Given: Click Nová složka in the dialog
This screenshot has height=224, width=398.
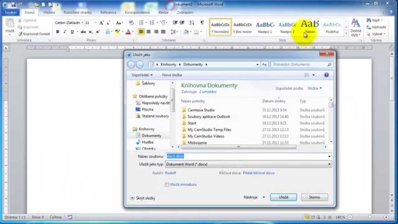Looking at the screenshot, I should (x=172, y=75).
